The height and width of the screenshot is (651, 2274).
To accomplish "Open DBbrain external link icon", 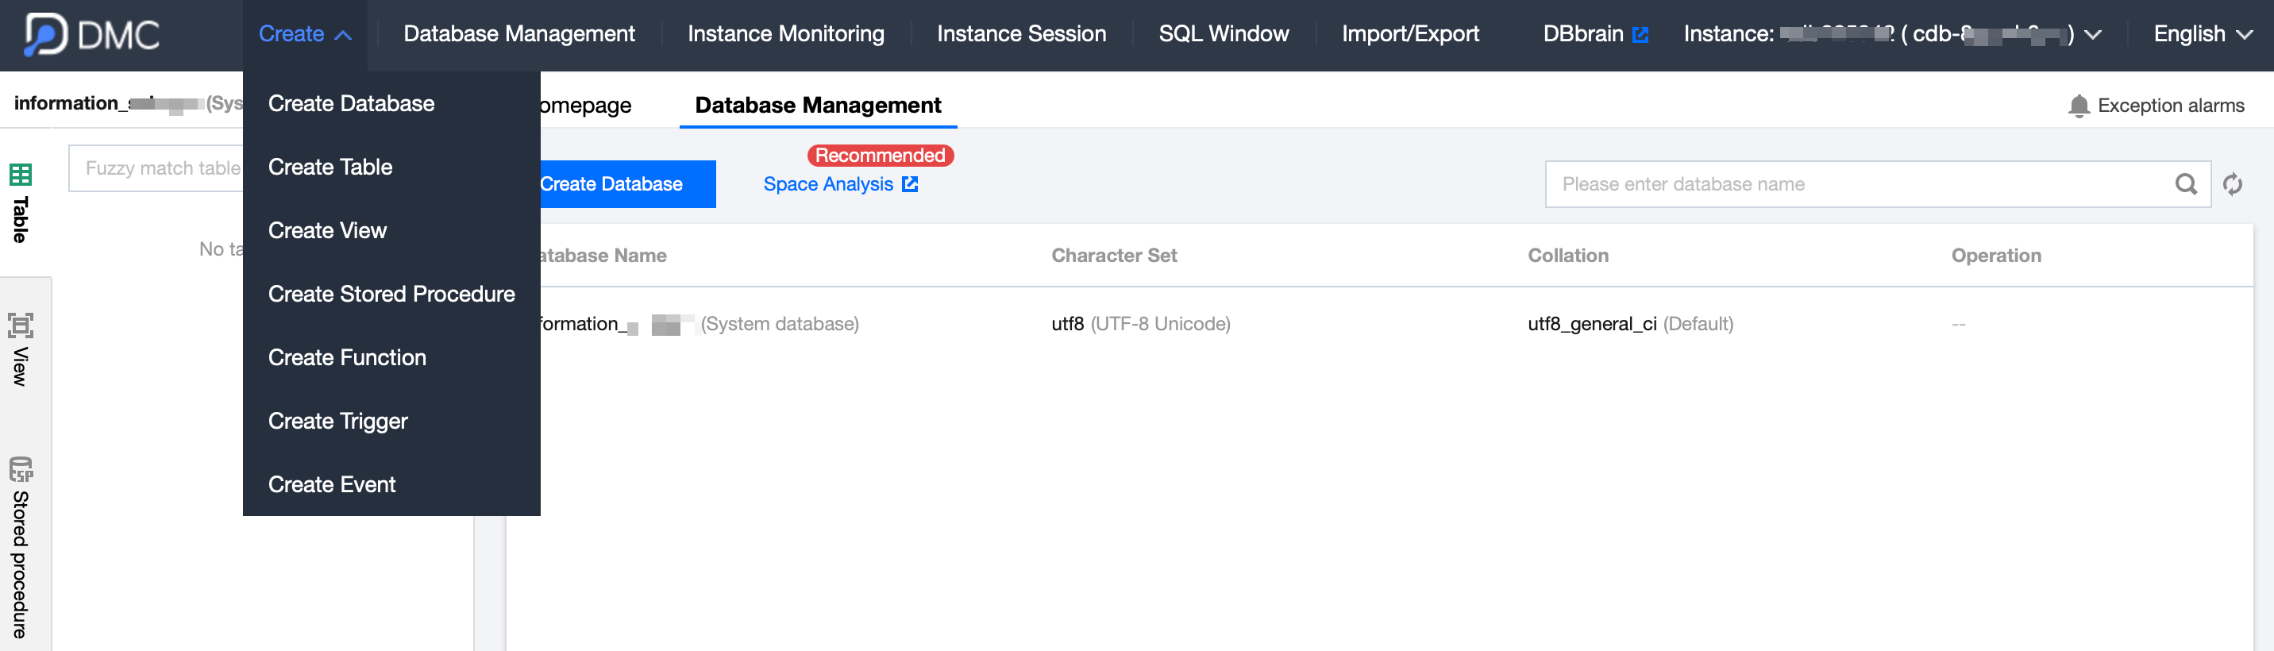I will (1640, 34).
